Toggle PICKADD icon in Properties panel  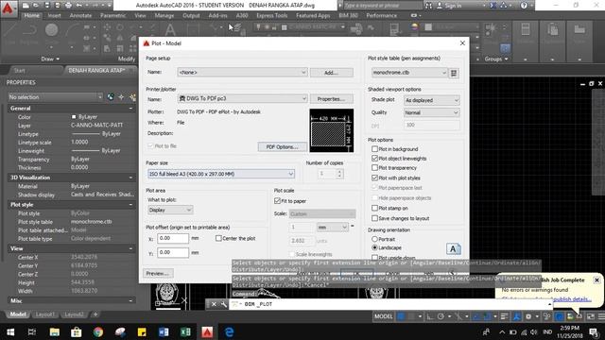(111, 97)
